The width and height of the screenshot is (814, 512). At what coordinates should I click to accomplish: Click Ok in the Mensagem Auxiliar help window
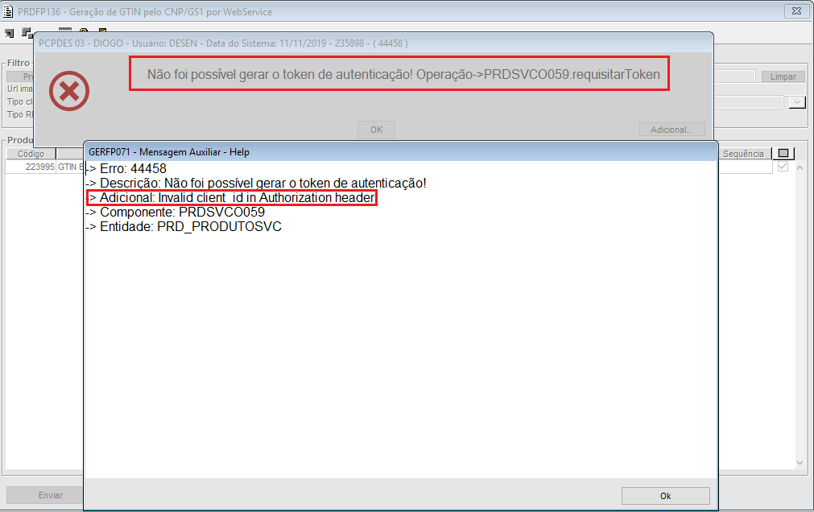[666, 496]
